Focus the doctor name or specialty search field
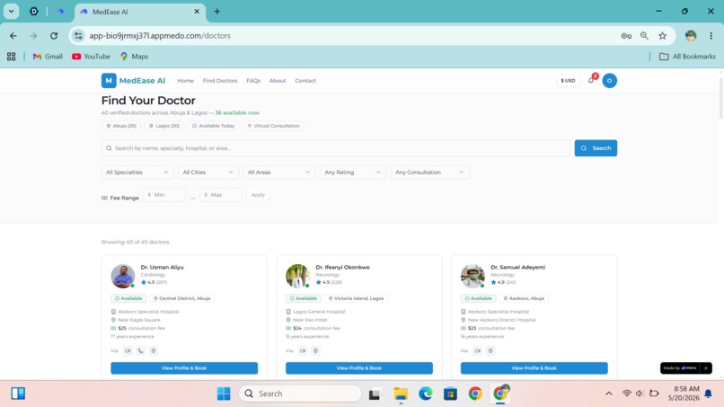 pyautogui.click(x=336, y=148)
